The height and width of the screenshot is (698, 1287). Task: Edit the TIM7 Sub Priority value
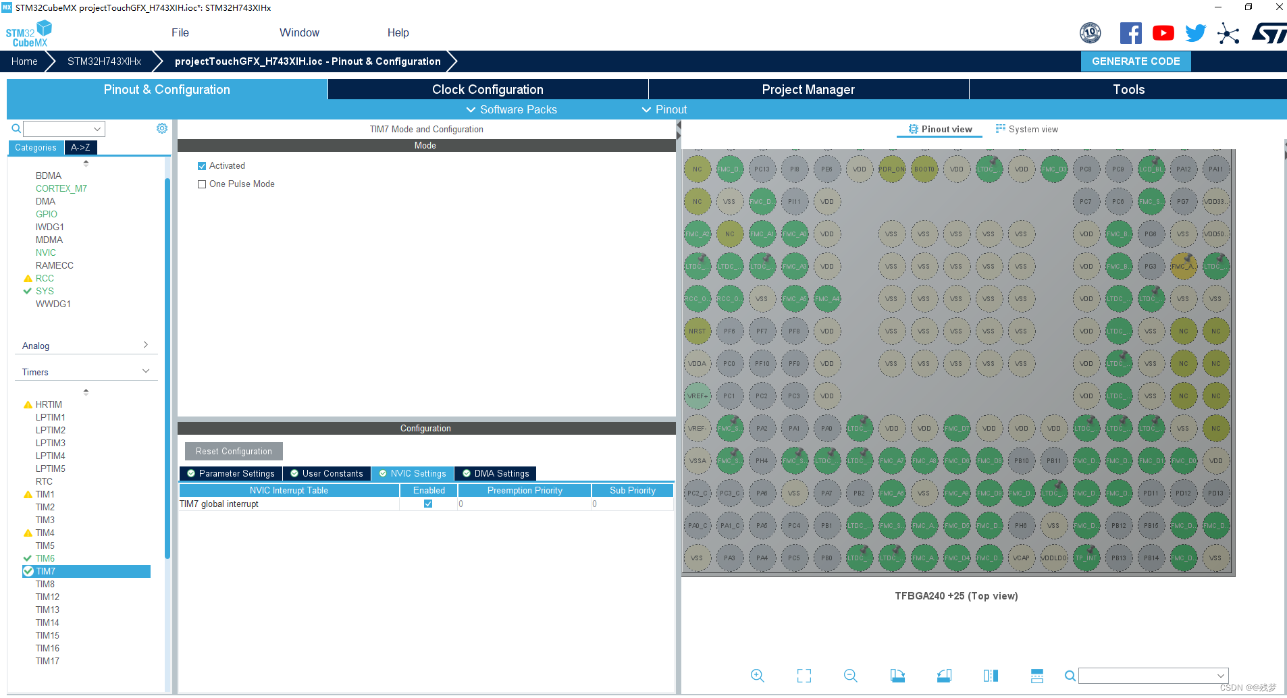click(632, 504)
